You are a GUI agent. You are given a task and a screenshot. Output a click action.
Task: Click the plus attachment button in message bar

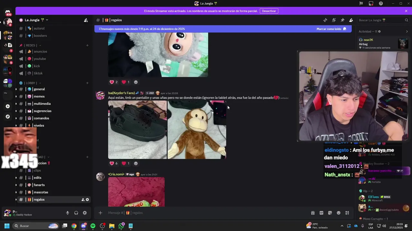pos(100,213)
